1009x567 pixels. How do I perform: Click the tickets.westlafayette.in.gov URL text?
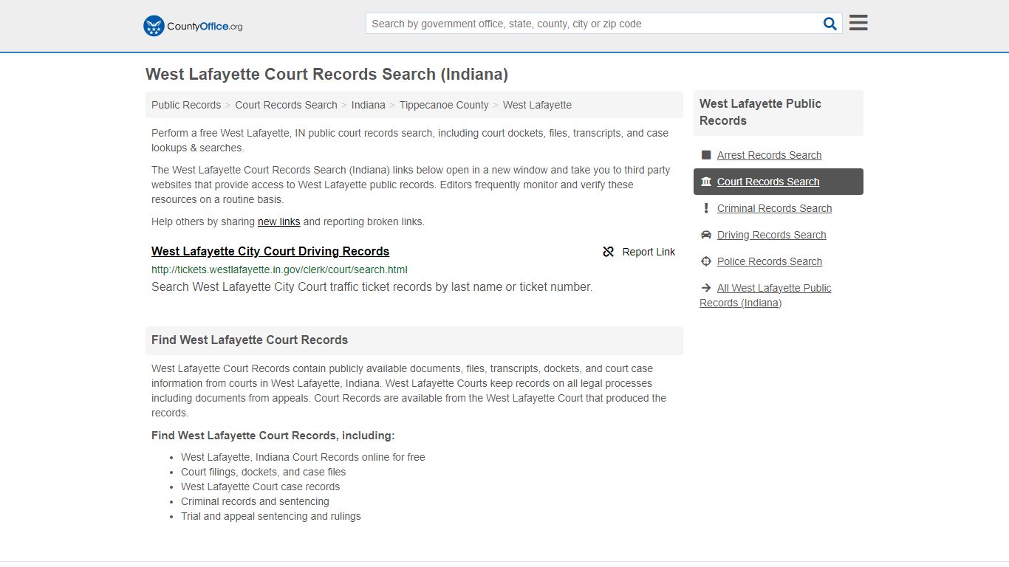pyautogui.click(x=279, y=269)
